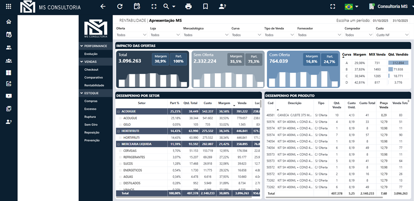Screen dimensions: 414x201
Task: Click the back arrow icon
Action: pyautogui.click(x=103, y=7)
